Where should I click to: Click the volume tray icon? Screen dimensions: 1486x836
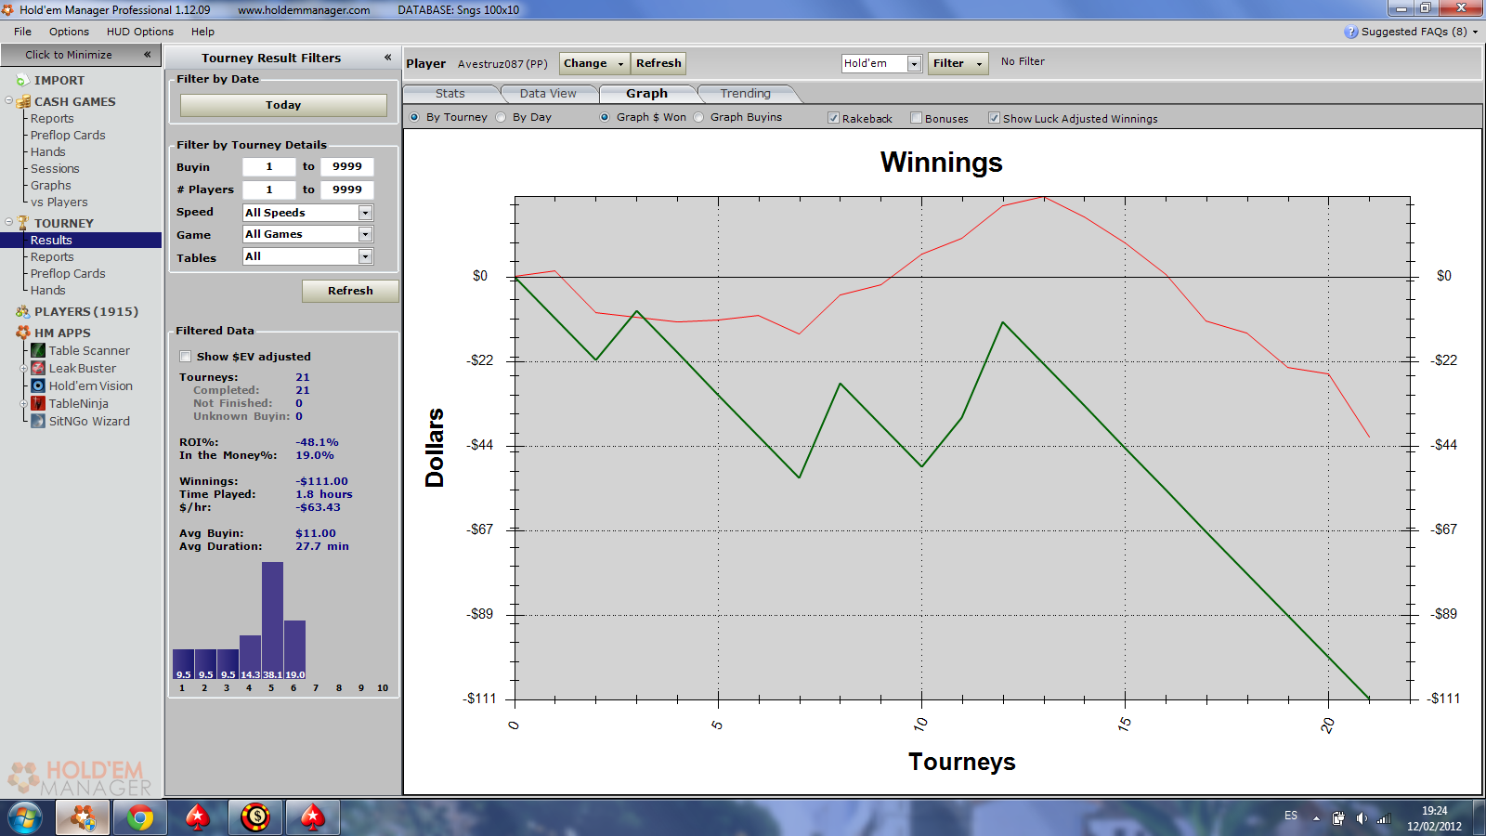tap(1362, 818)
